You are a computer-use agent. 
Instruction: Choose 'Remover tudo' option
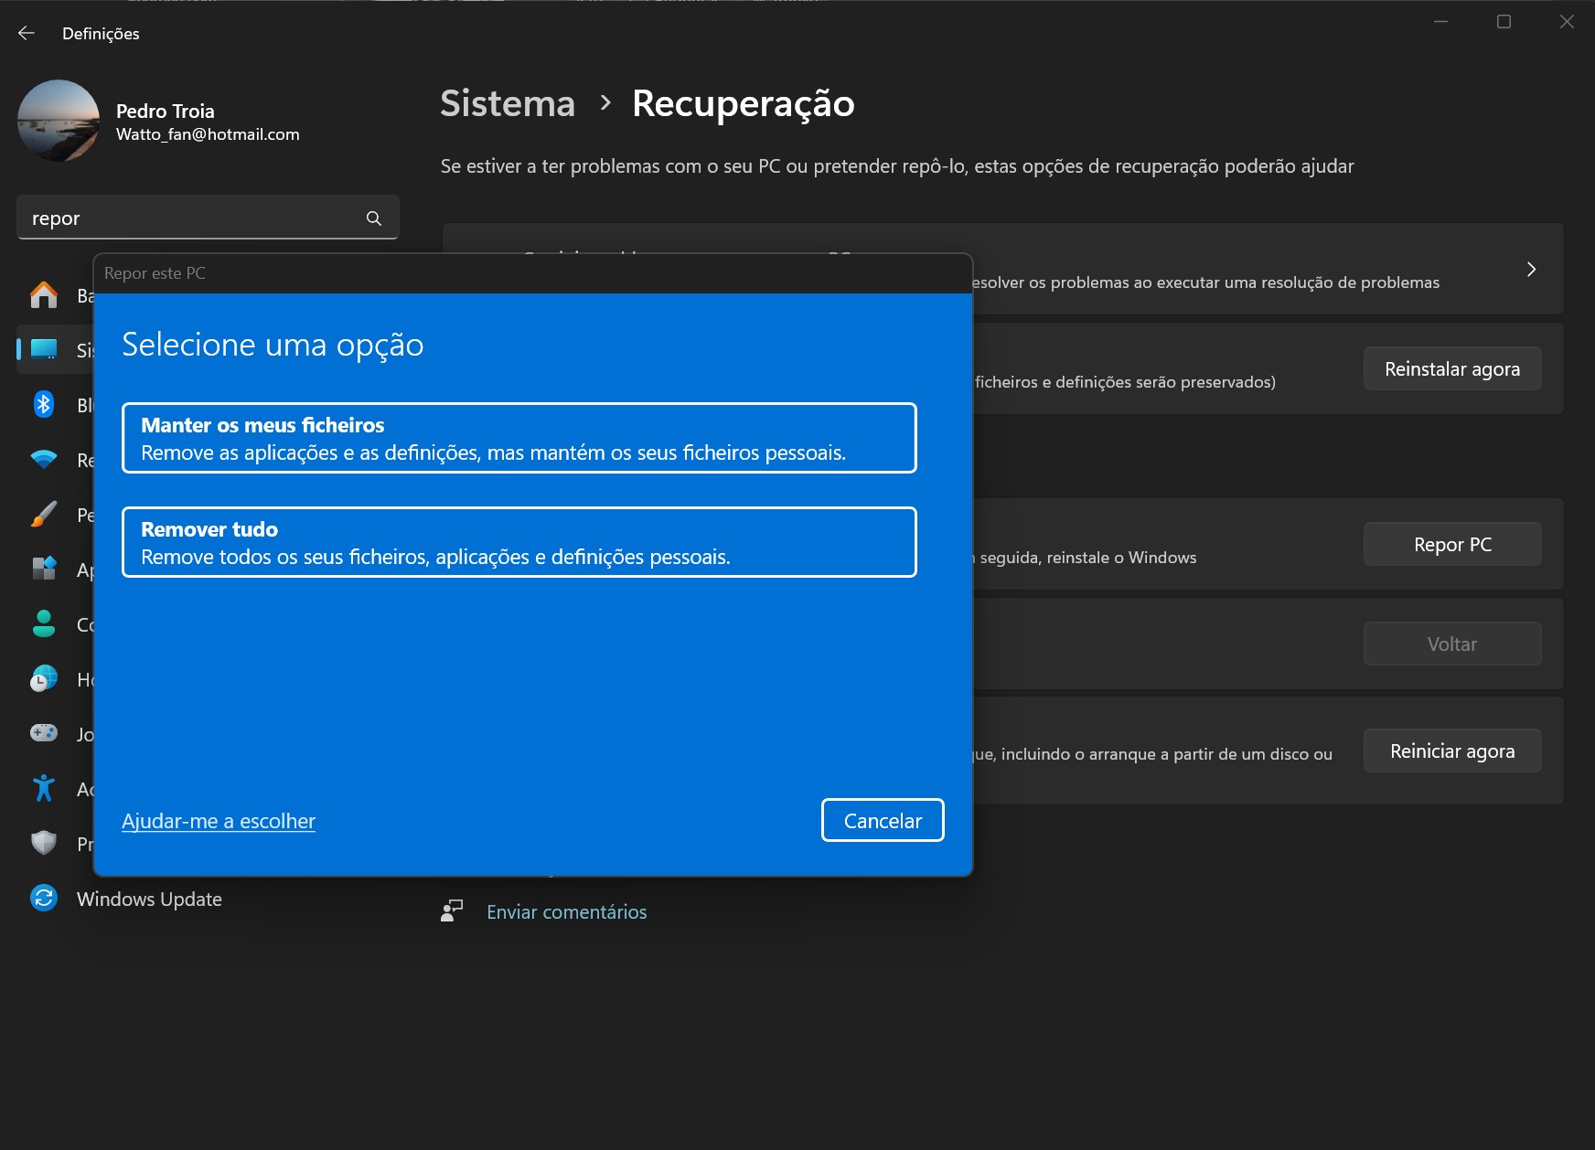pyautogui.click(x=519, y=542)
